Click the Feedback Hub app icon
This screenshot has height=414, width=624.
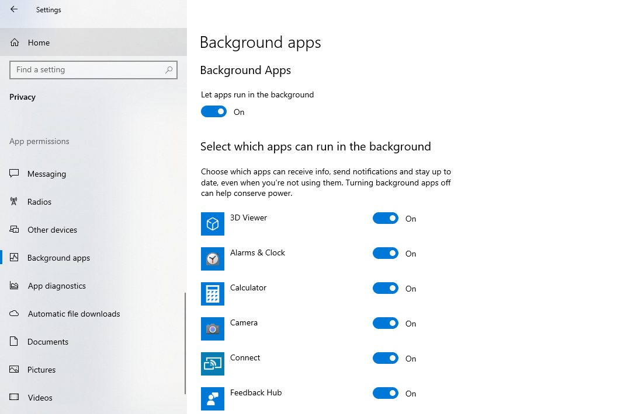pos(213,398)
